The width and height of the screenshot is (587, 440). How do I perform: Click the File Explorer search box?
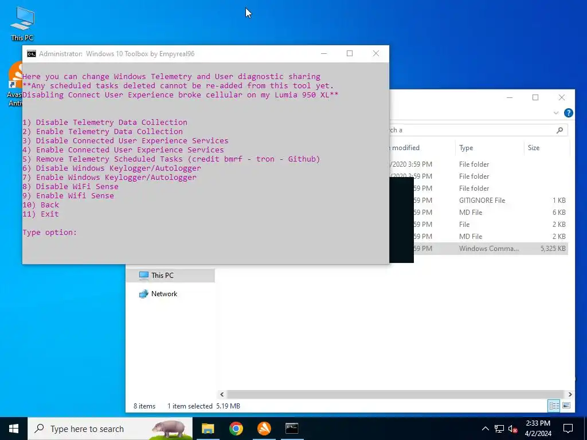point(479,130)
